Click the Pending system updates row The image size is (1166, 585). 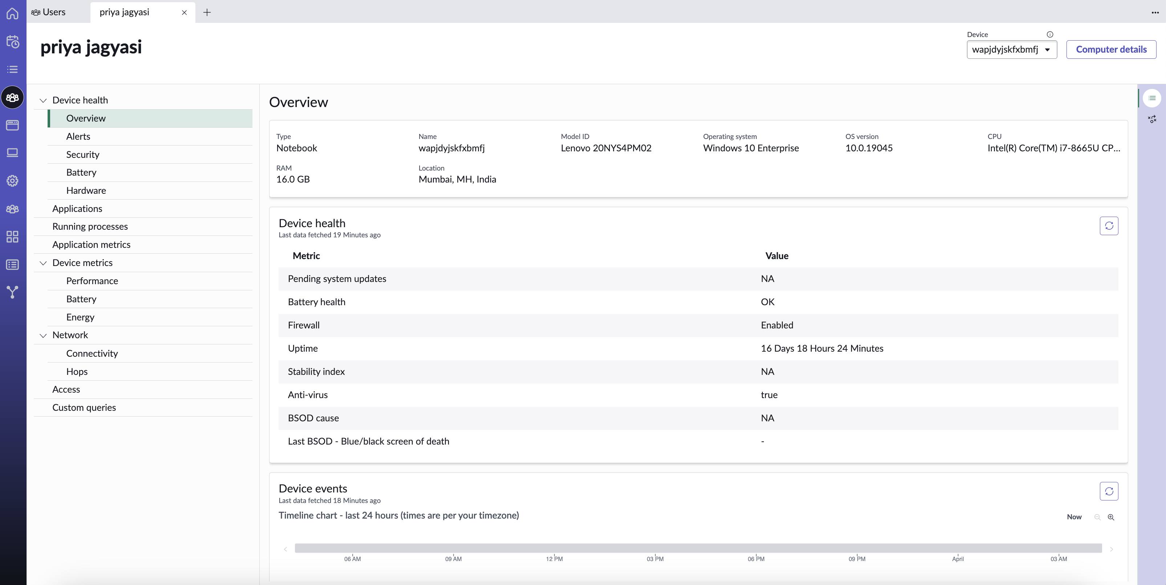point(698,279)
